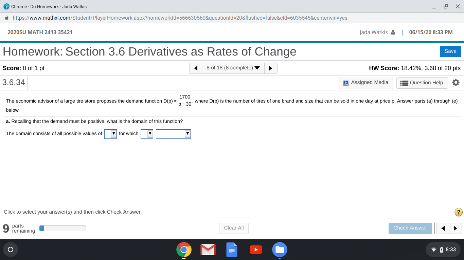
Task: Open Gmail from the shelf
Action: pos(208,250)
